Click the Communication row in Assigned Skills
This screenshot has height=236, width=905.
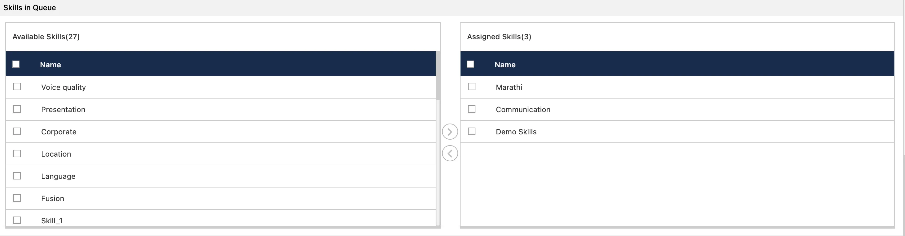click(x=677, y=109)
